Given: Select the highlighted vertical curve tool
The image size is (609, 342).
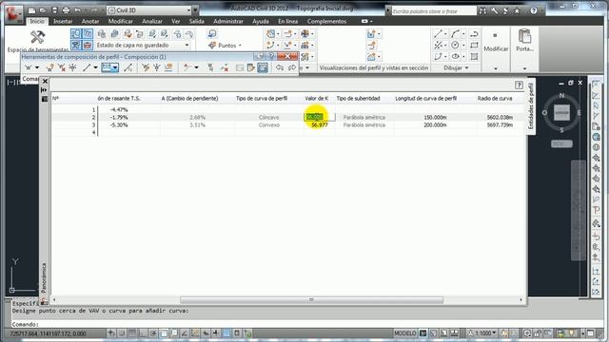Looking at the screenshot, I should tap(106, 67).
